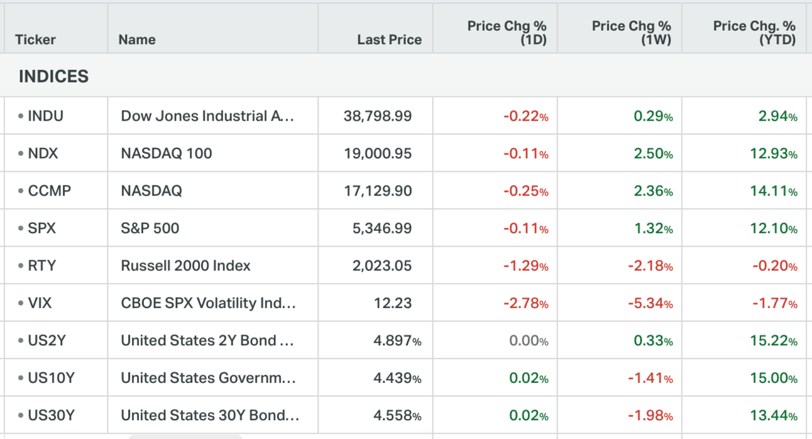Collapse the INDICES group header
The image size is (812, 439).
[x=53, y=77]
